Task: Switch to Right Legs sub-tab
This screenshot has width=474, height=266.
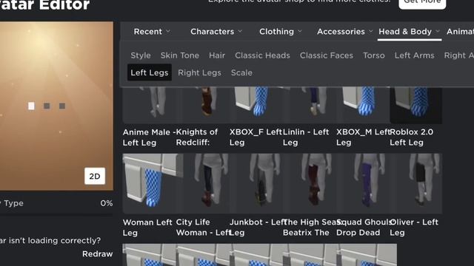Action: coord(199,72)
